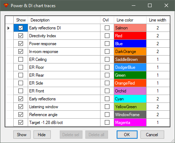Select the DodgerBlue color cell for ER Floor
Viewport: 175px width, 143px height.
[x=130, y=67]
